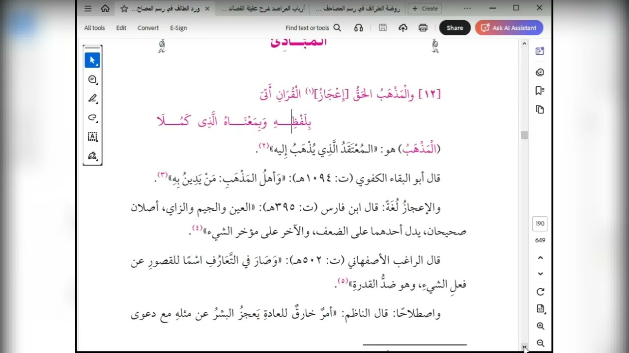Switch to أرباب المراصد document tab
This screenshot has width=629, height=353.
point(263,8)
